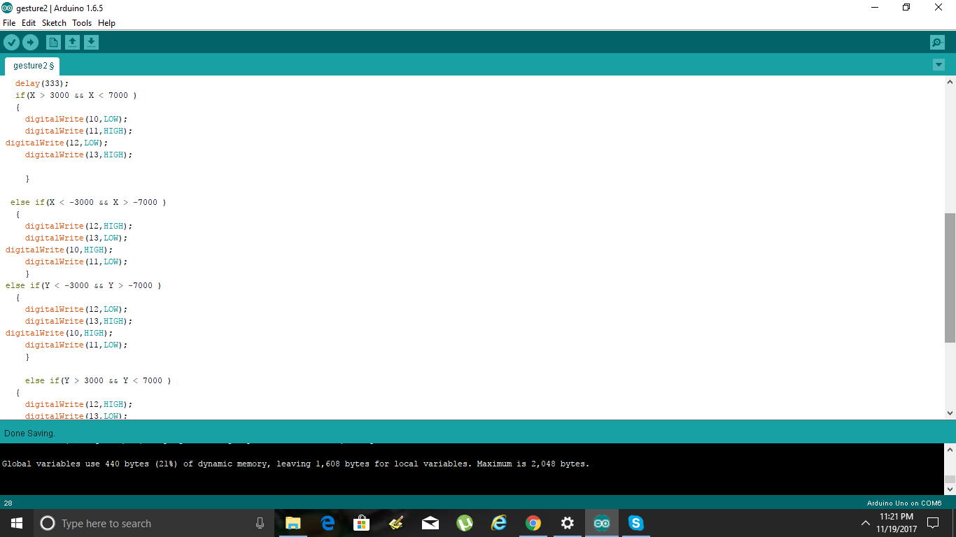Open the Sketch menu
The height and width of the screenshot is (537, 956).
53,23
